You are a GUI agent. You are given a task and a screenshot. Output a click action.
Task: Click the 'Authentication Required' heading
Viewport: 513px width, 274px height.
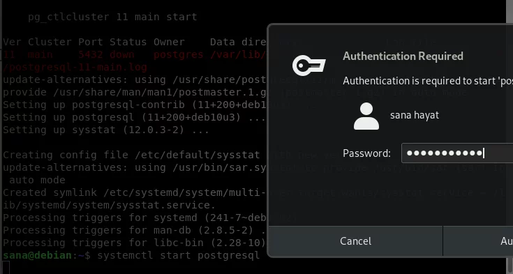pyautogui.click(x=403, y=56)
